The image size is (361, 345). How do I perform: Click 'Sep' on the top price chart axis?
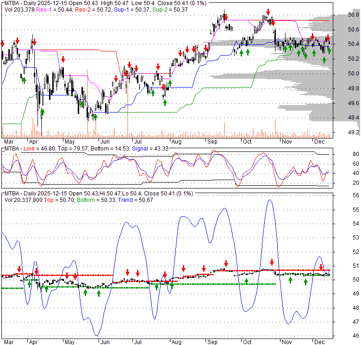click(212, 142)
